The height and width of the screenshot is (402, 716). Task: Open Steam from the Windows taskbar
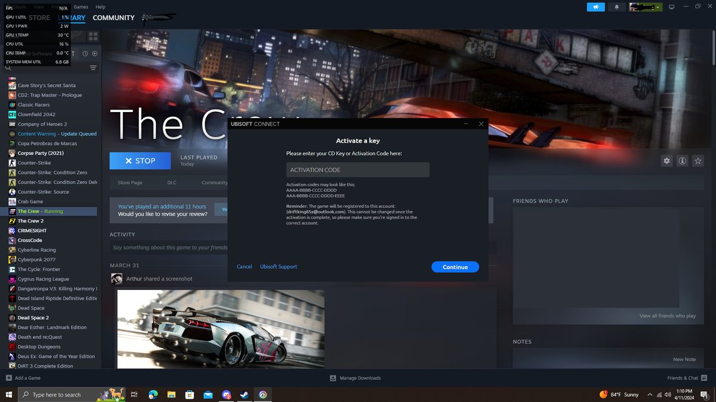pos(244,394)
